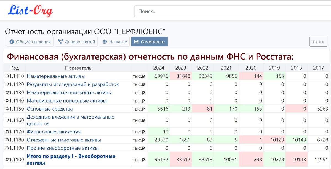Click the 2022 column header
Screen dimensions: 331x169
click(203, 68)
